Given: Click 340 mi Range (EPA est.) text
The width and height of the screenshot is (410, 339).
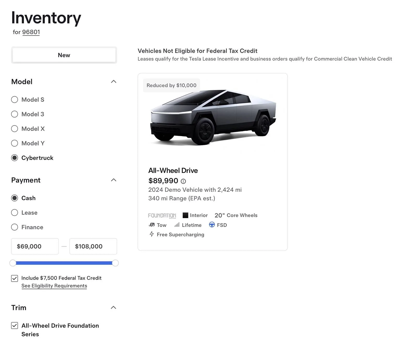Looking at the screenshot, I should click(182, 198).
